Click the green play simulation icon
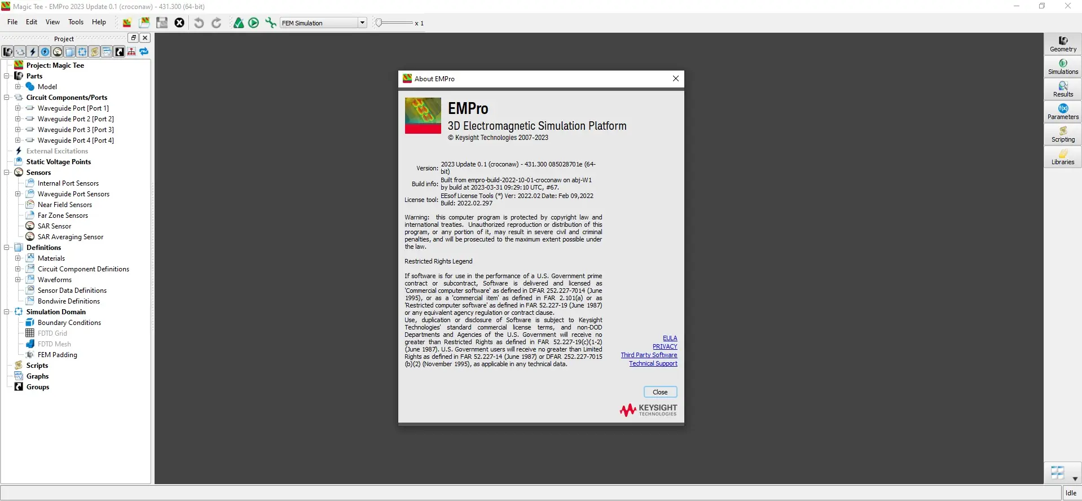 click(254, 23)
